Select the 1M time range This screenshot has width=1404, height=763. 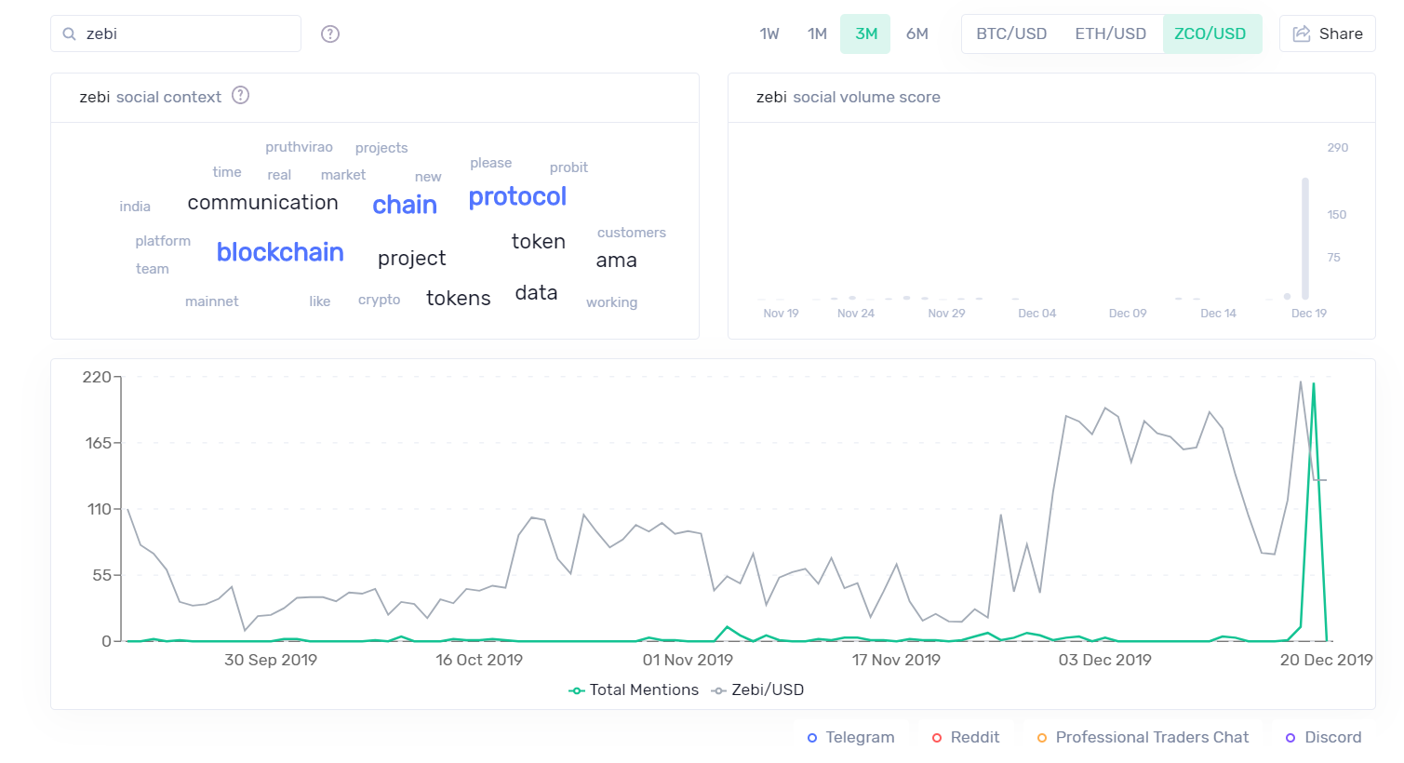click(x=817, y=33)
